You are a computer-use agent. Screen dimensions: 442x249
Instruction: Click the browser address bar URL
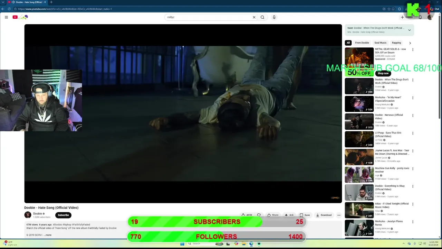(65, 9)
